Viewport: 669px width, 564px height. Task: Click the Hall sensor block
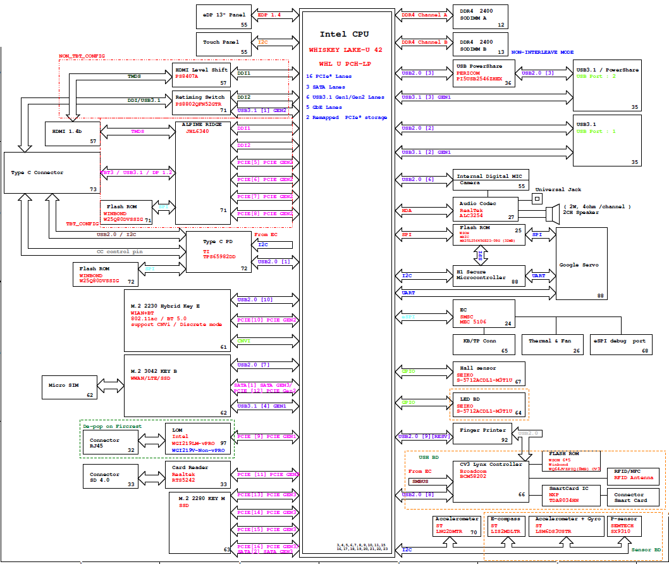pos(489,374)
